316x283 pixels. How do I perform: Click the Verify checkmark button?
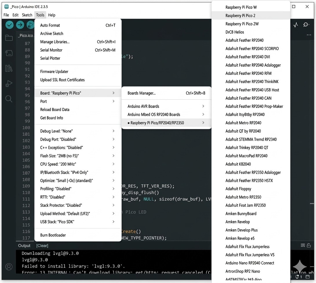[10, 25]
